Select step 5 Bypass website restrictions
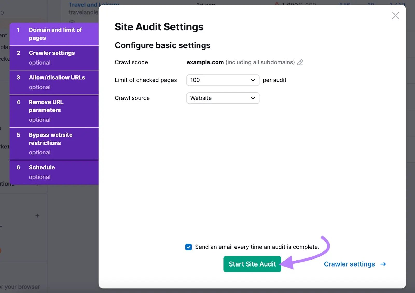Screen dimensions: 415x293 pos(54,143)
